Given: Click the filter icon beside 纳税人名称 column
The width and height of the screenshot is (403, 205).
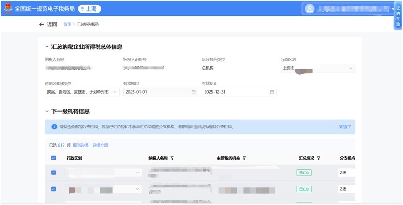Looking at the screenshot, I should tap(172, 158).
